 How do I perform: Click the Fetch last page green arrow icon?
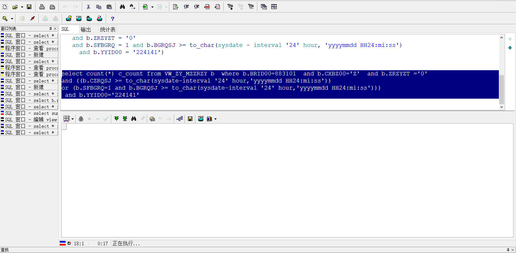pos(125,119)
